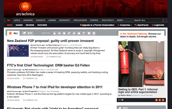Sort news by Science molecule icon

[84, 33]
